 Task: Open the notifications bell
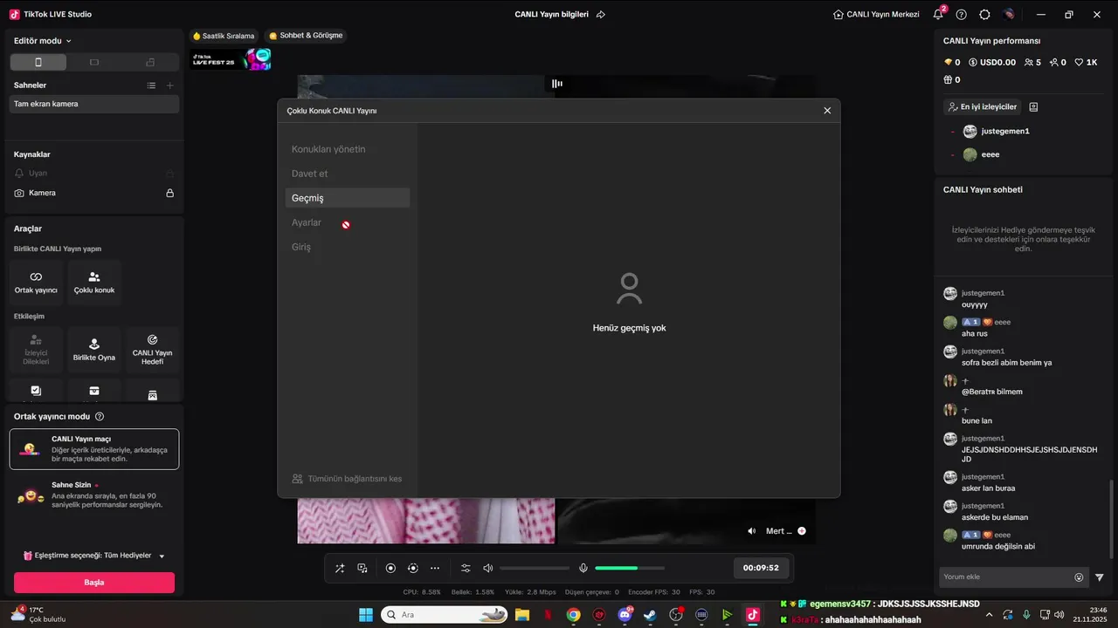click(938, 14)
